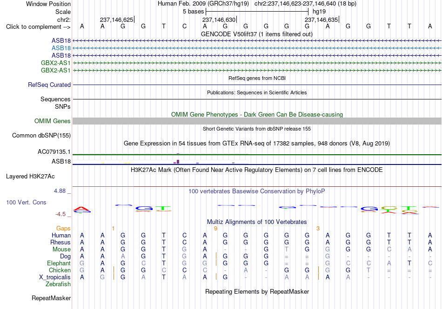Click the SNPs track label
Viewport: 442px width, 309px height.
point(63,107)
